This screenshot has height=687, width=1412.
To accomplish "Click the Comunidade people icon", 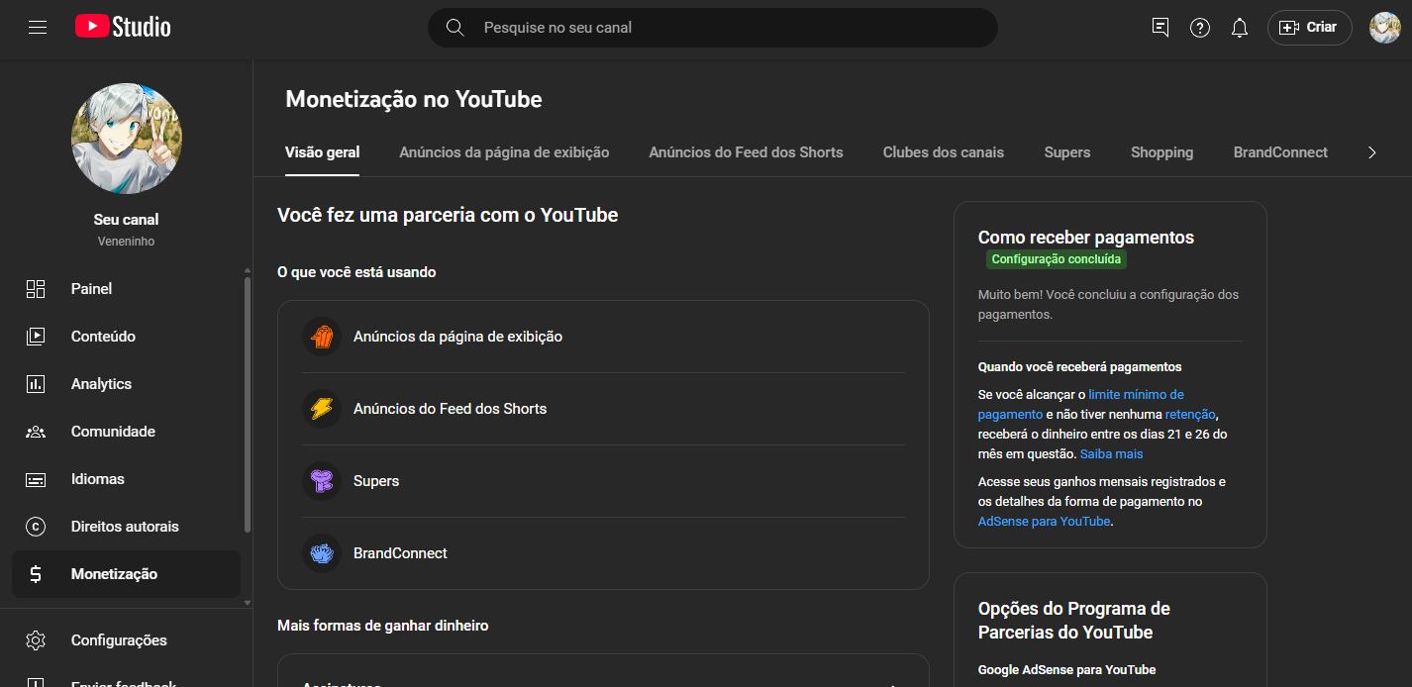I will click(36, 432).
